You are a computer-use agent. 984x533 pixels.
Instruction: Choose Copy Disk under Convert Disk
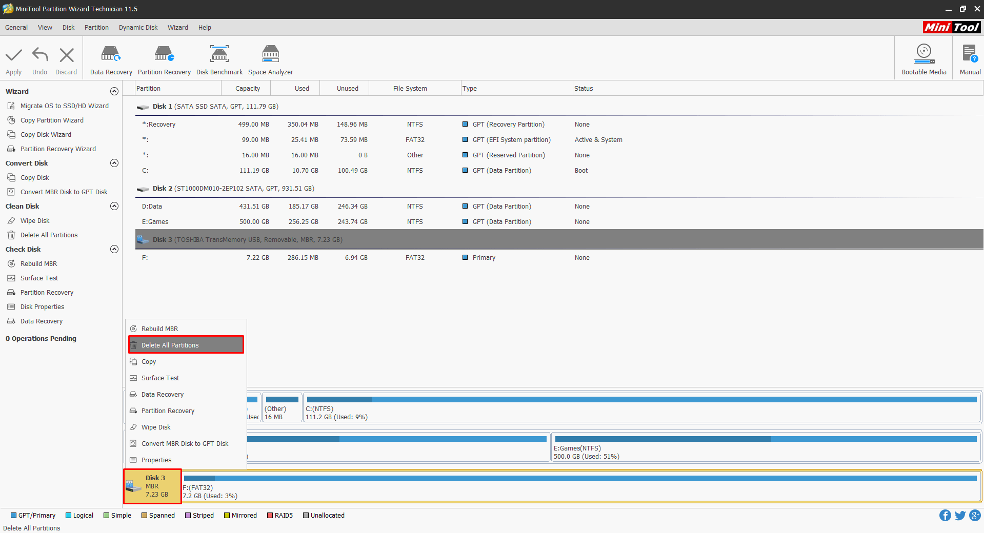[34, 178]
